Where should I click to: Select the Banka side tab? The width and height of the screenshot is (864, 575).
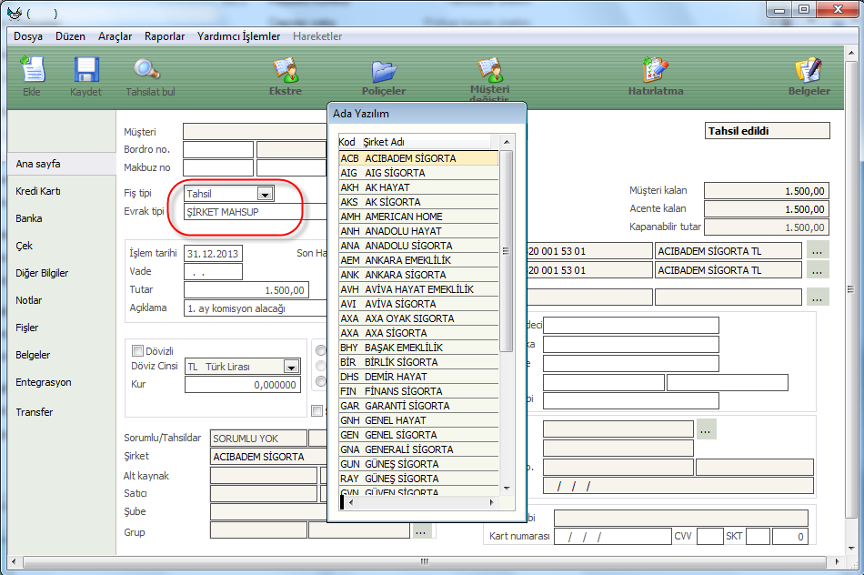29,218
